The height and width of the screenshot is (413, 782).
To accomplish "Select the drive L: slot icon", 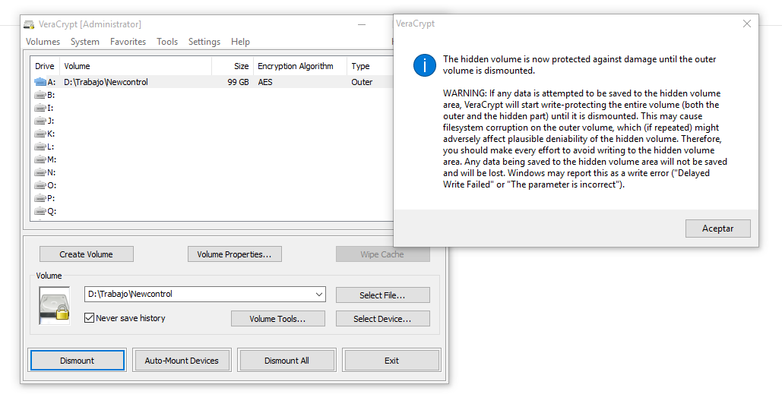I will (x=40, y=147).
